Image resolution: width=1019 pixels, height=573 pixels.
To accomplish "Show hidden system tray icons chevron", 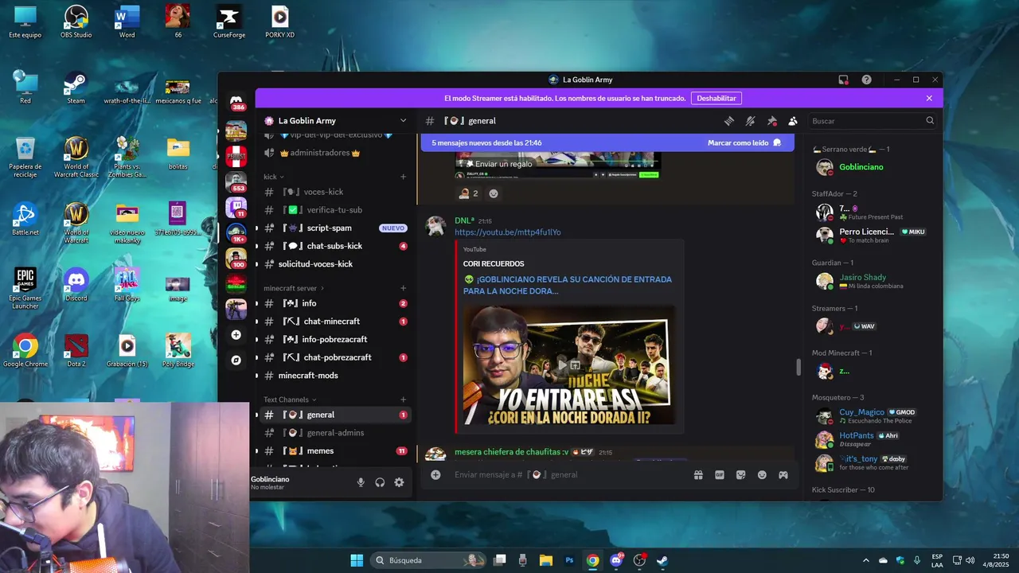I will pyautogui.click(x=866, y=560).
